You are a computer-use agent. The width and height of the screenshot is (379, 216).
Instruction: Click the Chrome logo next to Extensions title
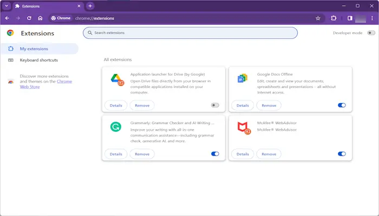coord(10,33)
